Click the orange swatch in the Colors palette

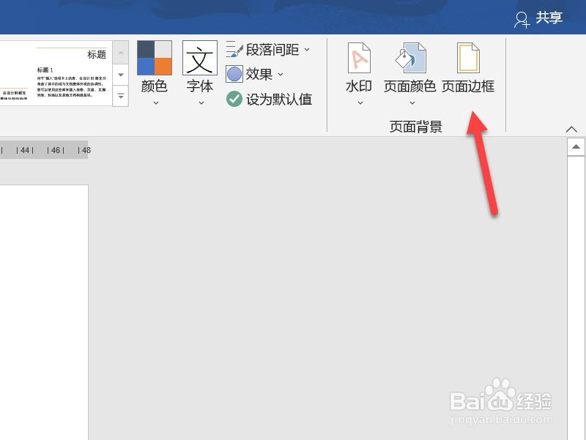pyautogui.click(x=164, y=64)
